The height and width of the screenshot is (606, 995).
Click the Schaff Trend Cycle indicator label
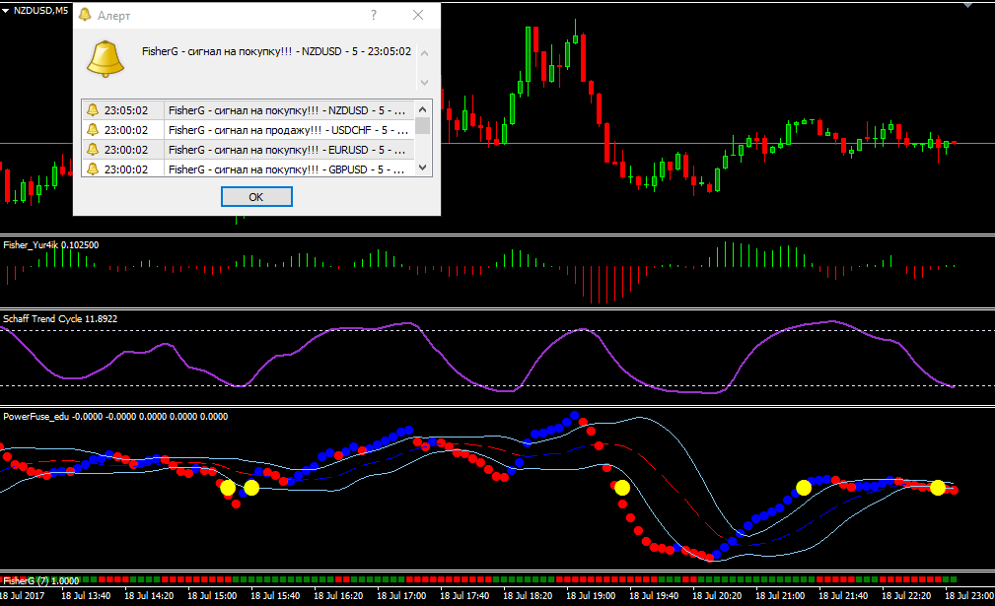pyautogui.click(x=60, y=319)
